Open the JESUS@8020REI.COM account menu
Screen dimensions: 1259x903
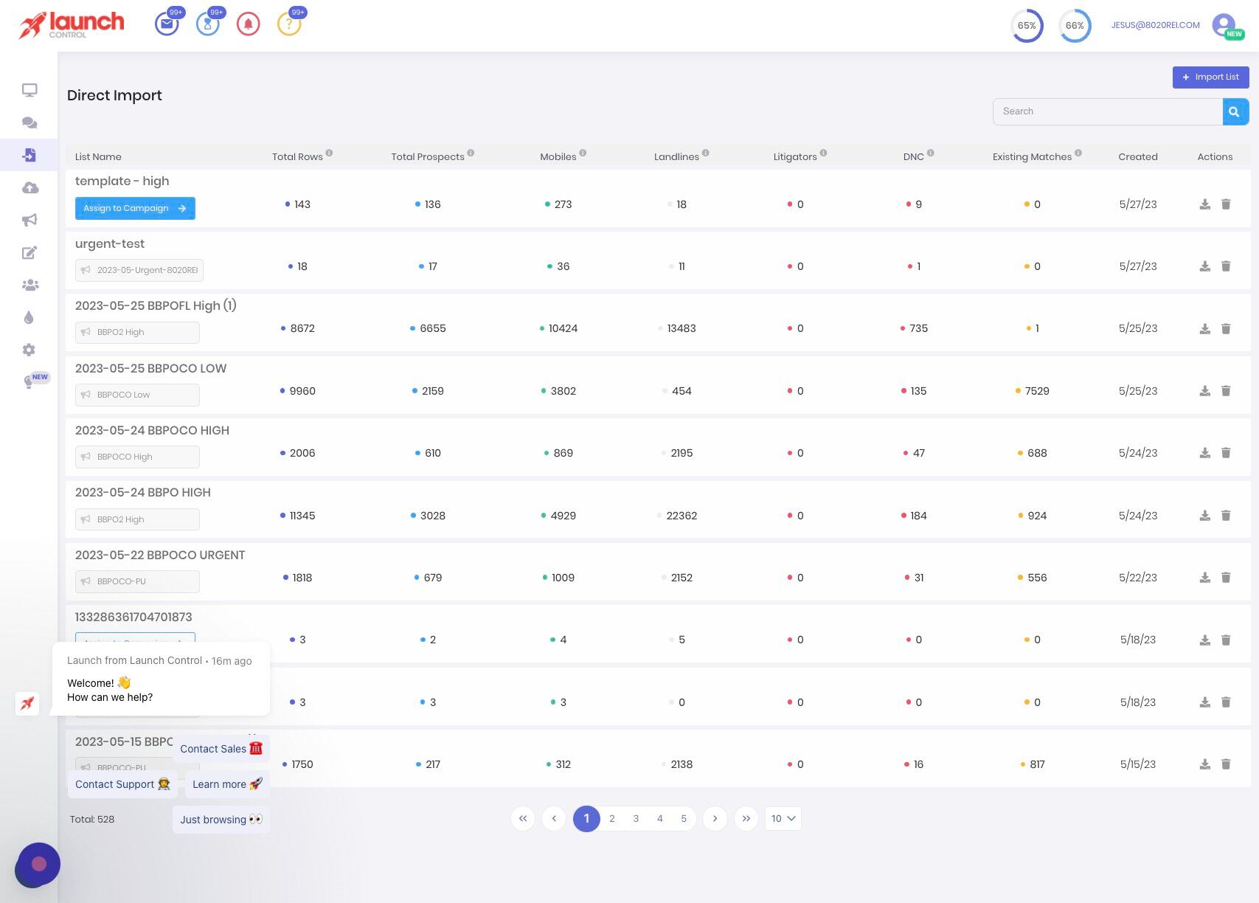(1155, 24)
